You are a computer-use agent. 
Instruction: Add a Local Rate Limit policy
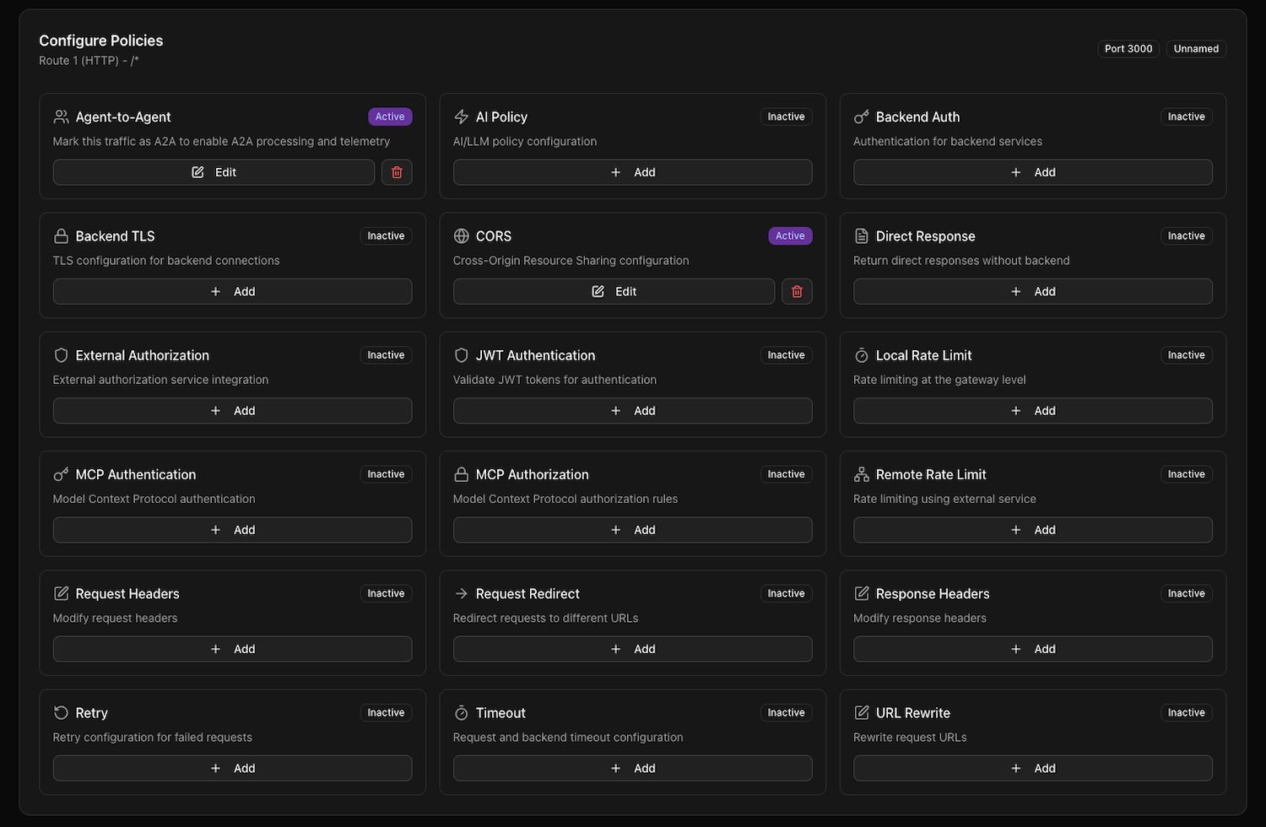(1032, 411)
